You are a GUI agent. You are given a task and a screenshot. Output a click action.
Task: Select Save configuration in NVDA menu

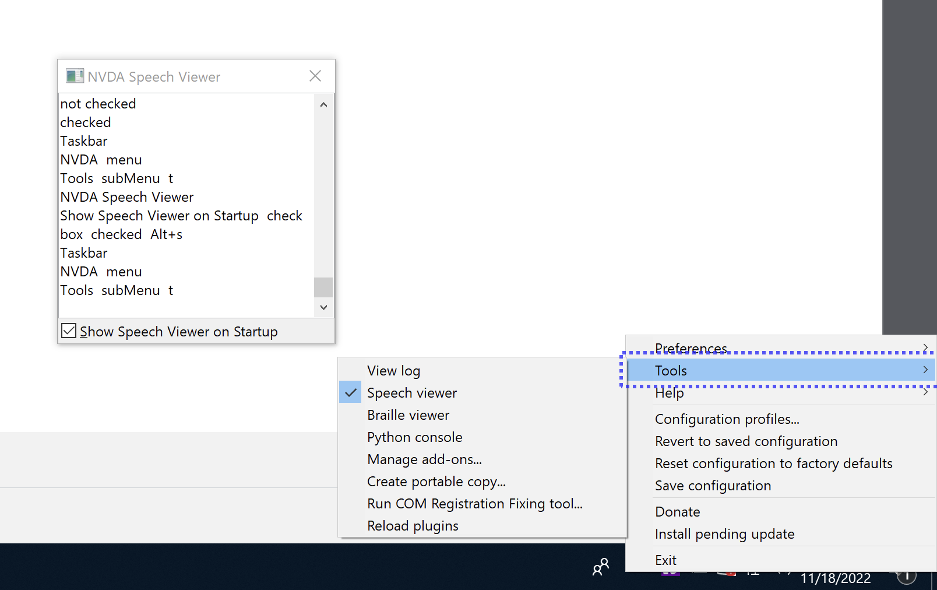click(781, 486)
